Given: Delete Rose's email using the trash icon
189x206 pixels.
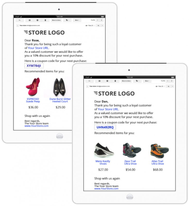Looking at the screenshot, I should [45, 20].
